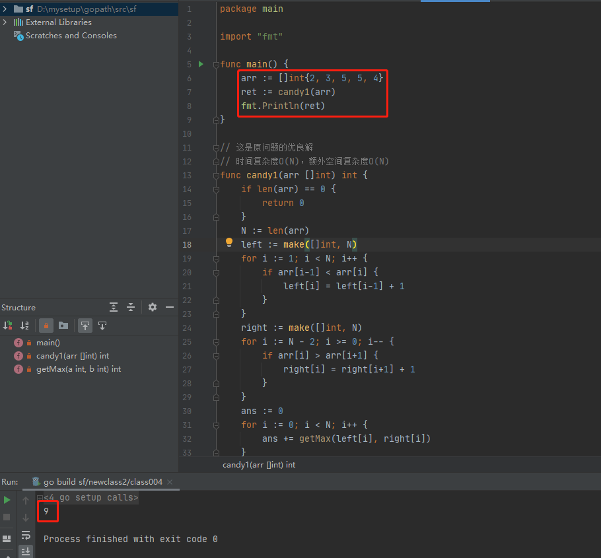Select main() in the Structure list
The width and height of the screenshot is (601, 558).
click(48, 343)
